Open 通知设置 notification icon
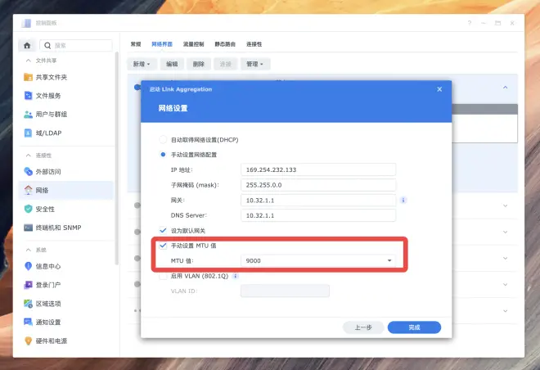This screenshot has height=370, width=540. (x=29, y=323)
